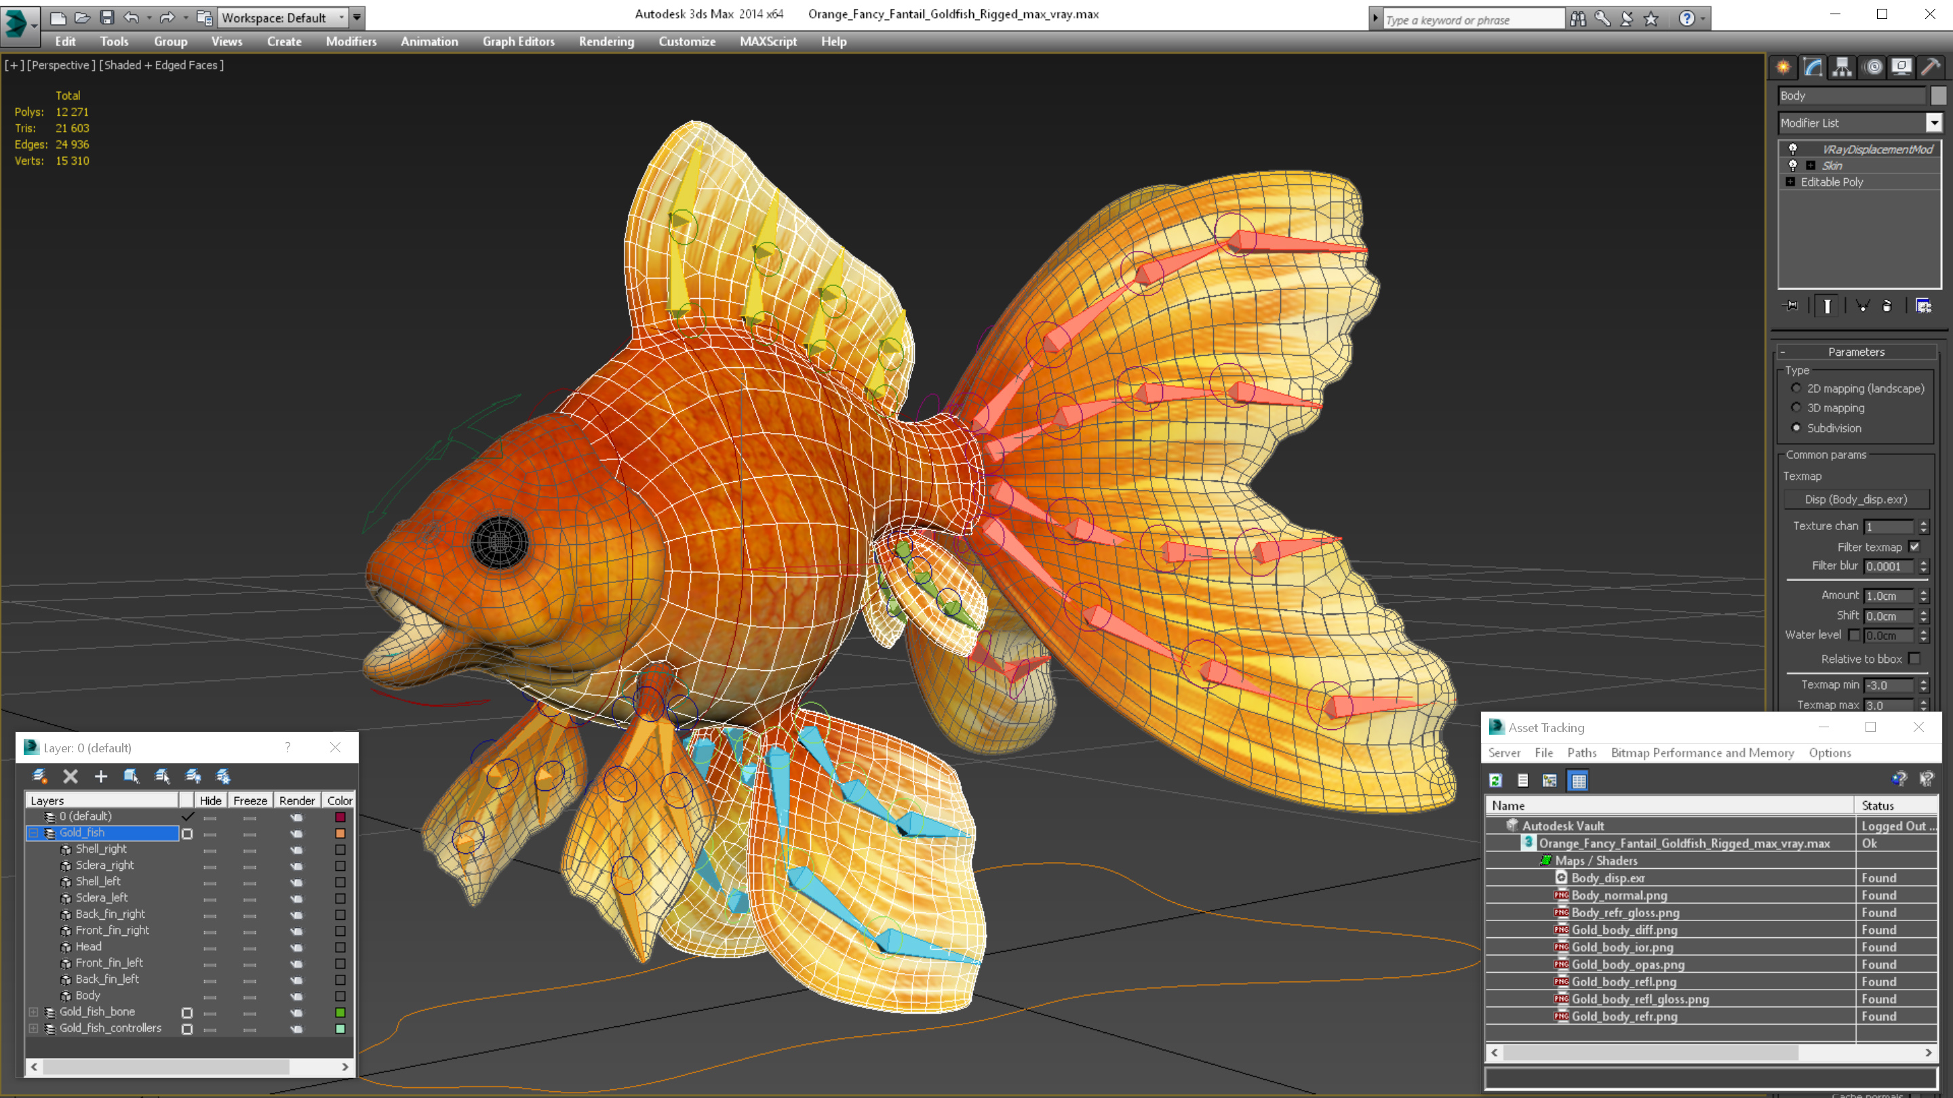Open the Display command panel tab
1953x1098 pixels.
1901,68
